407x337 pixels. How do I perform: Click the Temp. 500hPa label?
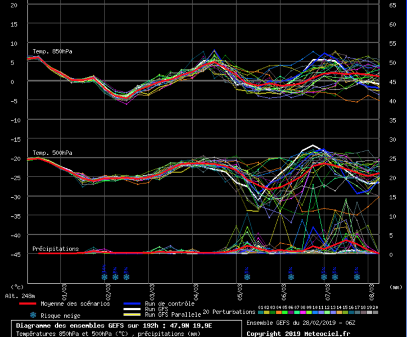pyautogui.click(x=52, y=153)
